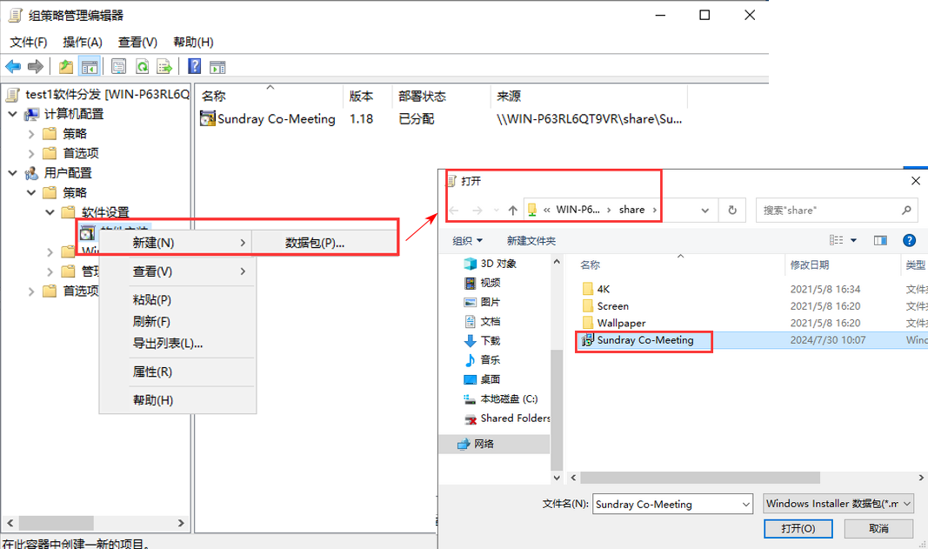Choose 刷新(F) in the context menu
This screenshot has height=549, width=928.
(176, 322)
